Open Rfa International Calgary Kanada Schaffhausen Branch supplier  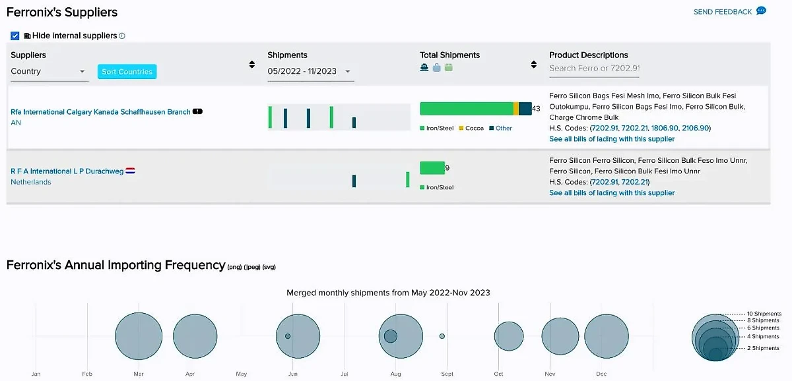(100, 112)
